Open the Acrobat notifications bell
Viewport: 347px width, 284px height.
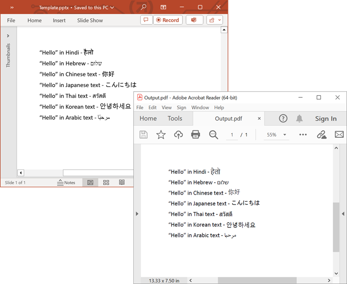click(x=299, y=119)
